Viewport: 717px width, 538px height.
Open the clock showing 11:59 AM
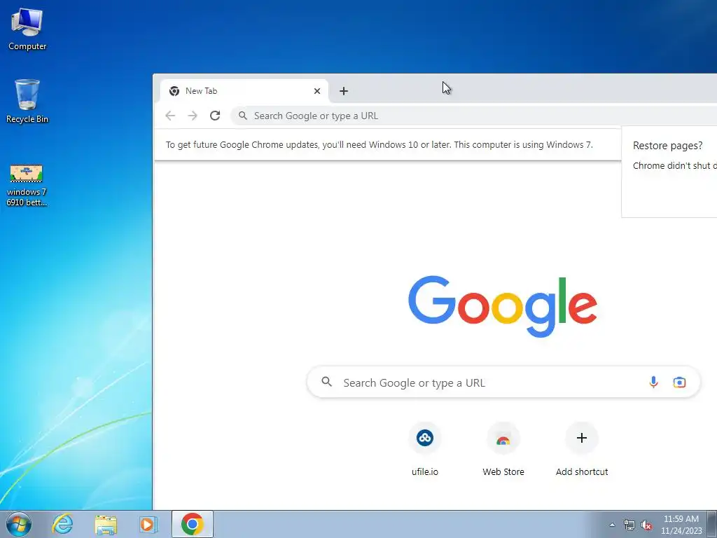pyautogui.click(x=681, y=524)
